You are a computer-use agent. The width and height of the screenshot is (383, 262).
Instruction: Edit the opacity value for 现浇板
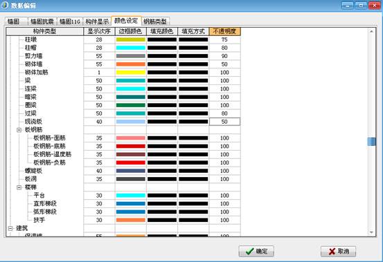point(224,122)
